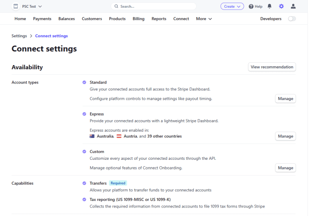309x216 pixels.
Task: Go to the Home tab
Action: point(20,19)
